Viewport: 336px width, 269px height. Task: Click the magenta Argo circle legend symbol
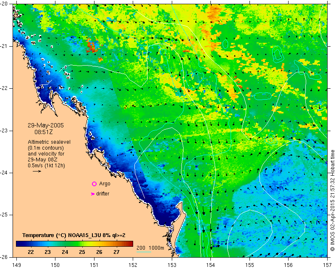(x=94, y=184)
